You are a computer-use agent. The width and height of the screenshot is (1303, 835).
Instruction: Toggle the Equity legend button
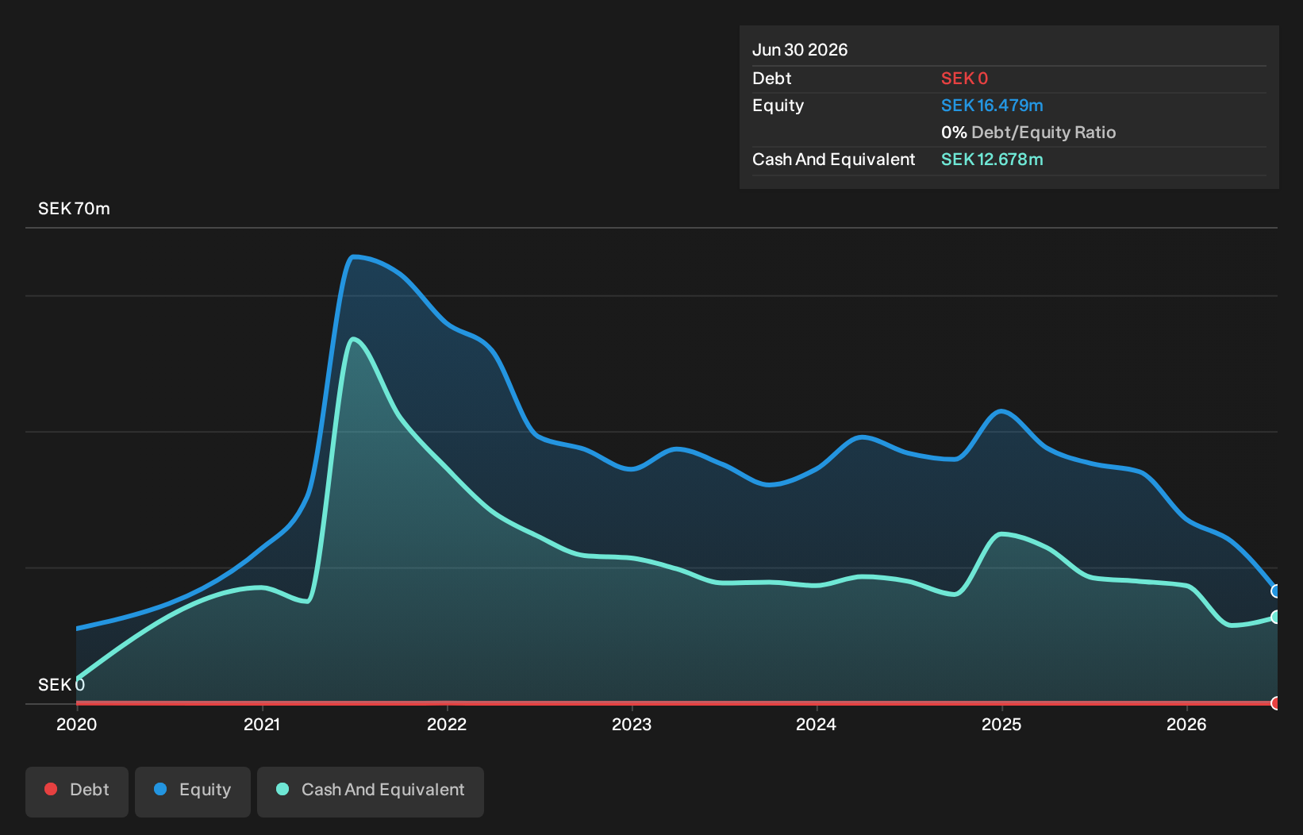193,791
